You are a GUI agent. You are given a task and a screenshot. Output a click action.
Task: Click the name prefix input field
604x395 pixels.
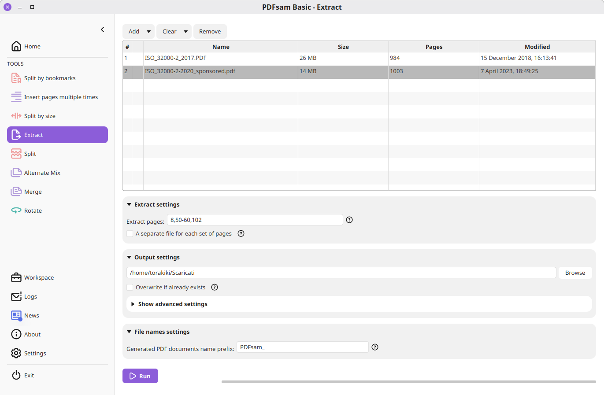click(303, 347)
